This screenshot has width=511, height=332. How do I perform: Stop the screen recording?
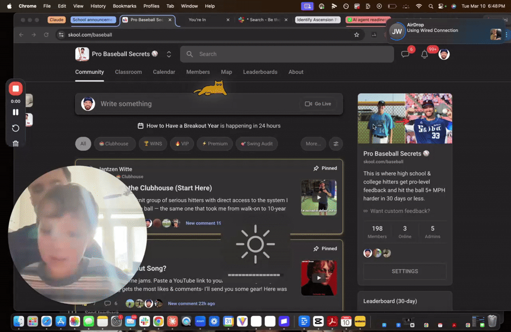tap(15, 89)
